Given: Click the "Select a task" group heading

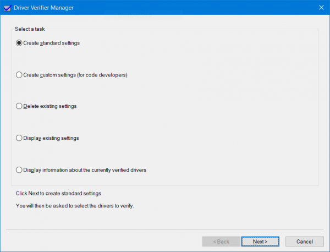Looking at the screenshot, I should click(x=29, y=28).
